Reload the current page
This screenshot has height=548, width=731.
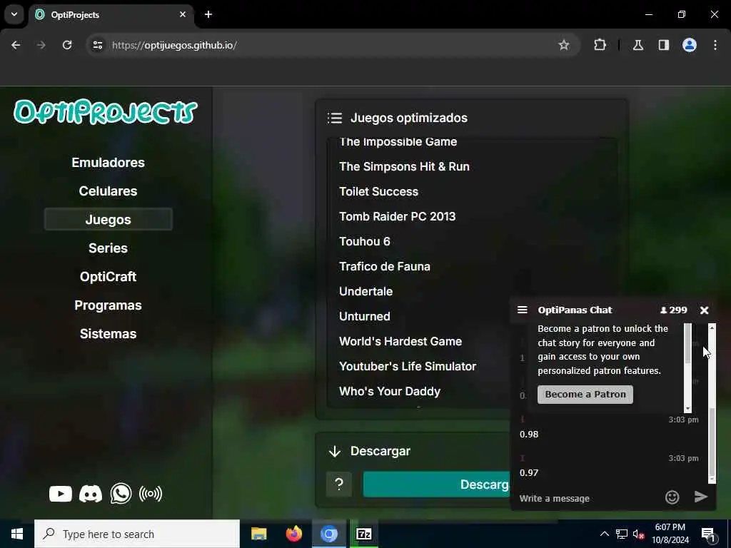(67, 45)
